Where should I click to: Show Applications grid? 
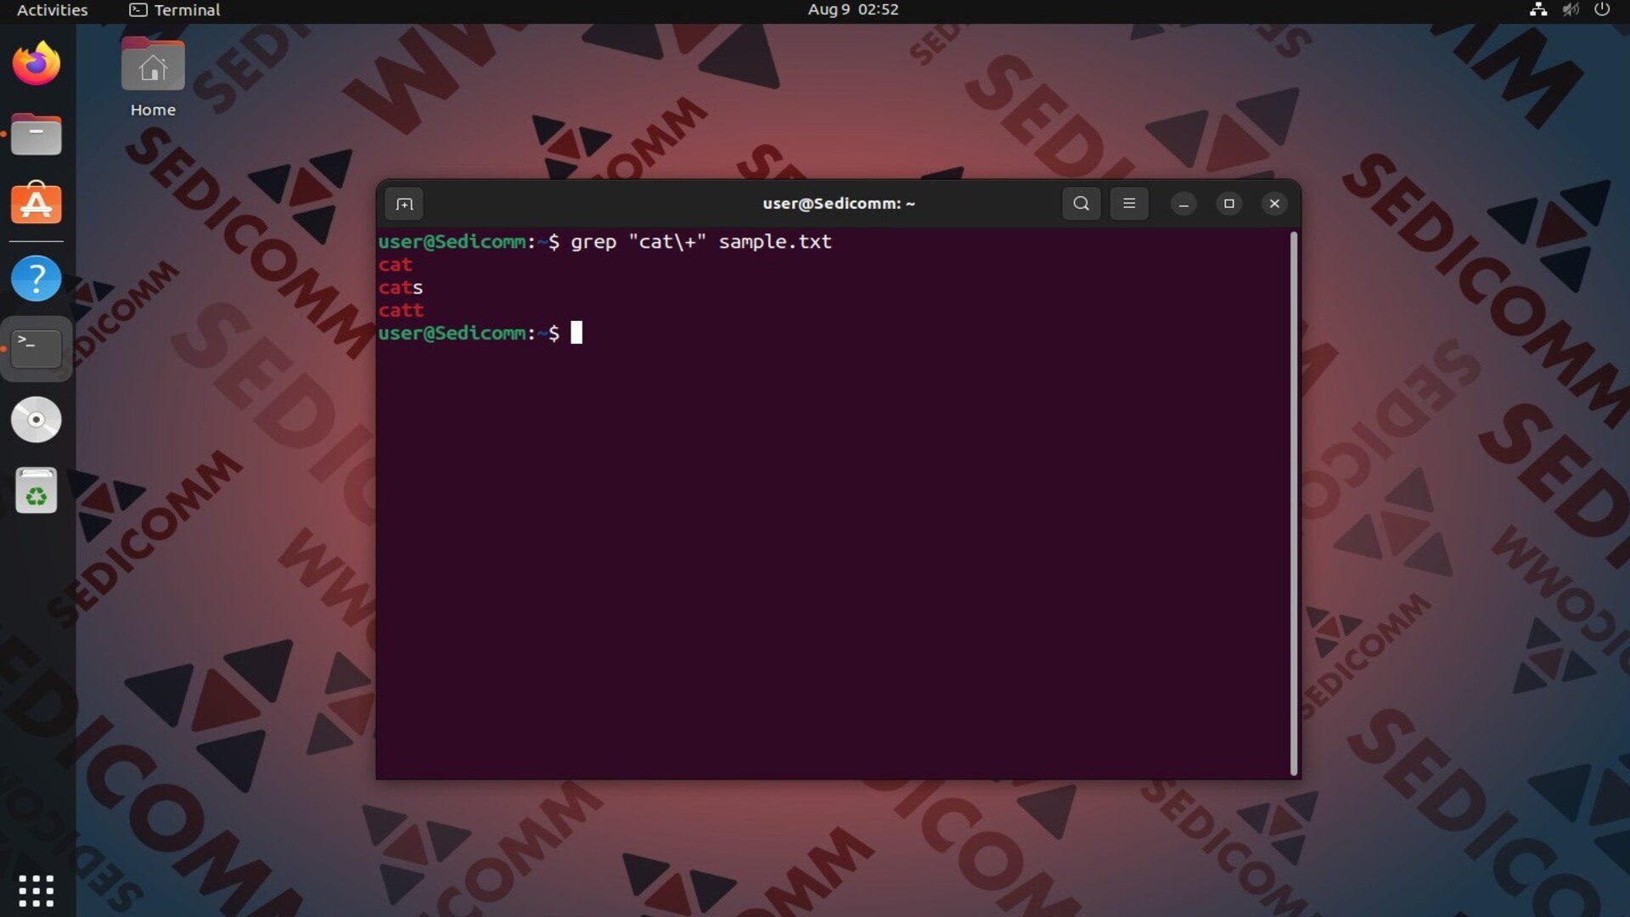coord(36,891)
